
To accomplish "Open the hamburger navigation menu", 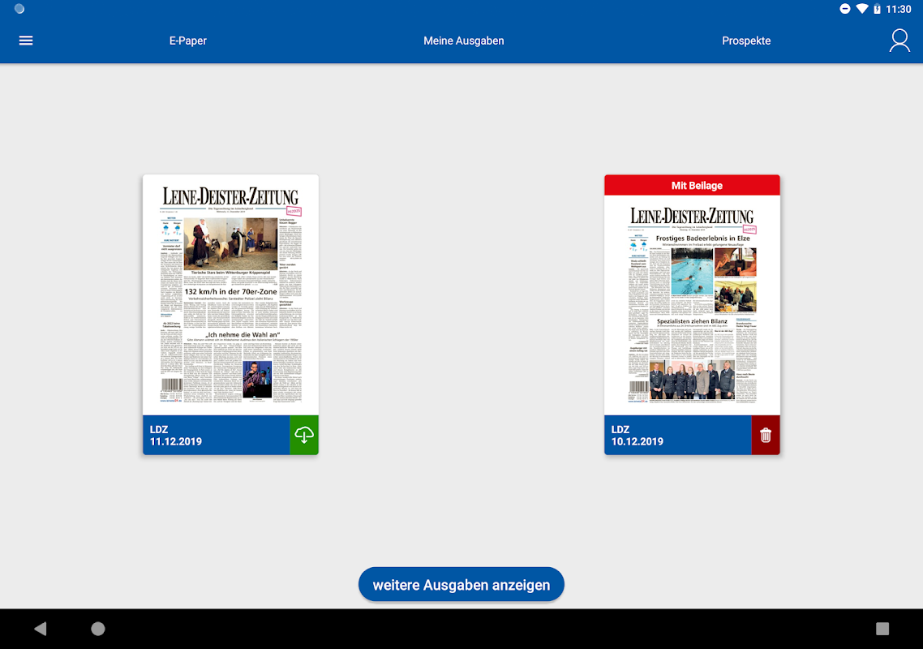I will click(25, 41).
